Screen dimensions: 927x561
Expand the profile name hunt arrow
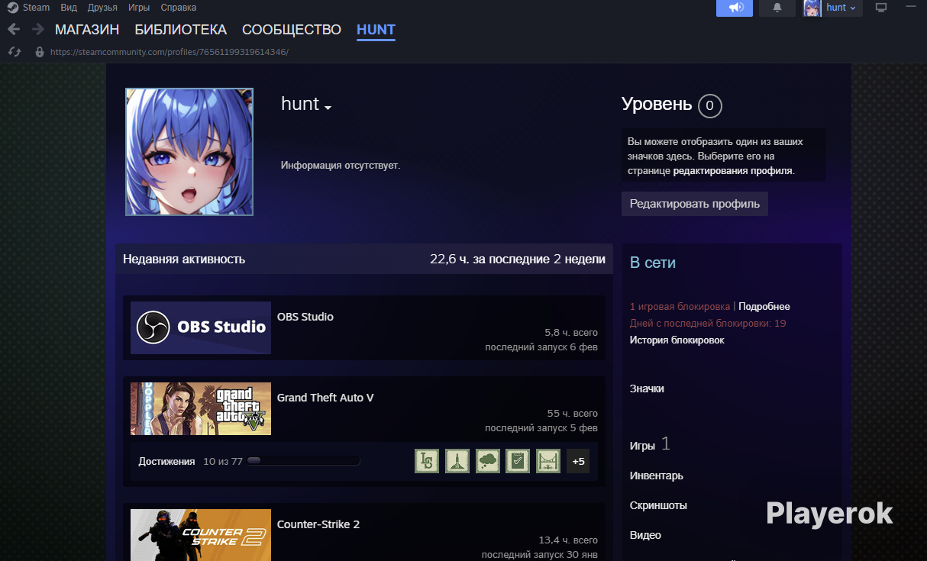[328, 108]
